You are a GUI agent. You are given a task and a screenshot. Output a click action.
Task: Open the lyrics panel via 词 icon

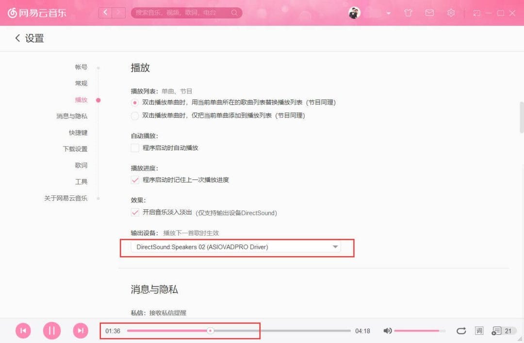click(x=478, y=330)
